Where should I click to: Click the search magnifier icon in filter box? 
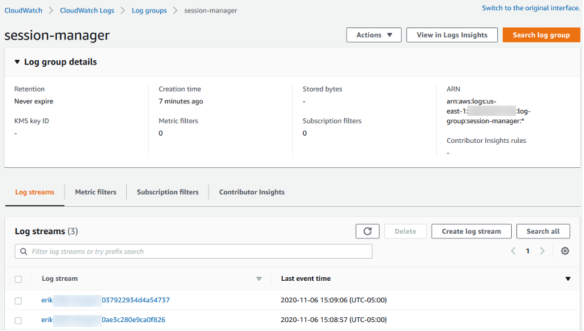click(23, 252)
